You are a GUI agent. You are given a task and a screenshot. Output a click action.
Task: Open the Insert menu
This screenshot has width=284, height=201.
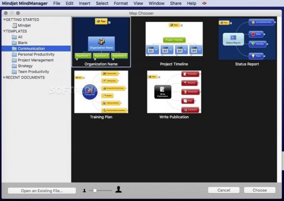click(x=85, y=3)
